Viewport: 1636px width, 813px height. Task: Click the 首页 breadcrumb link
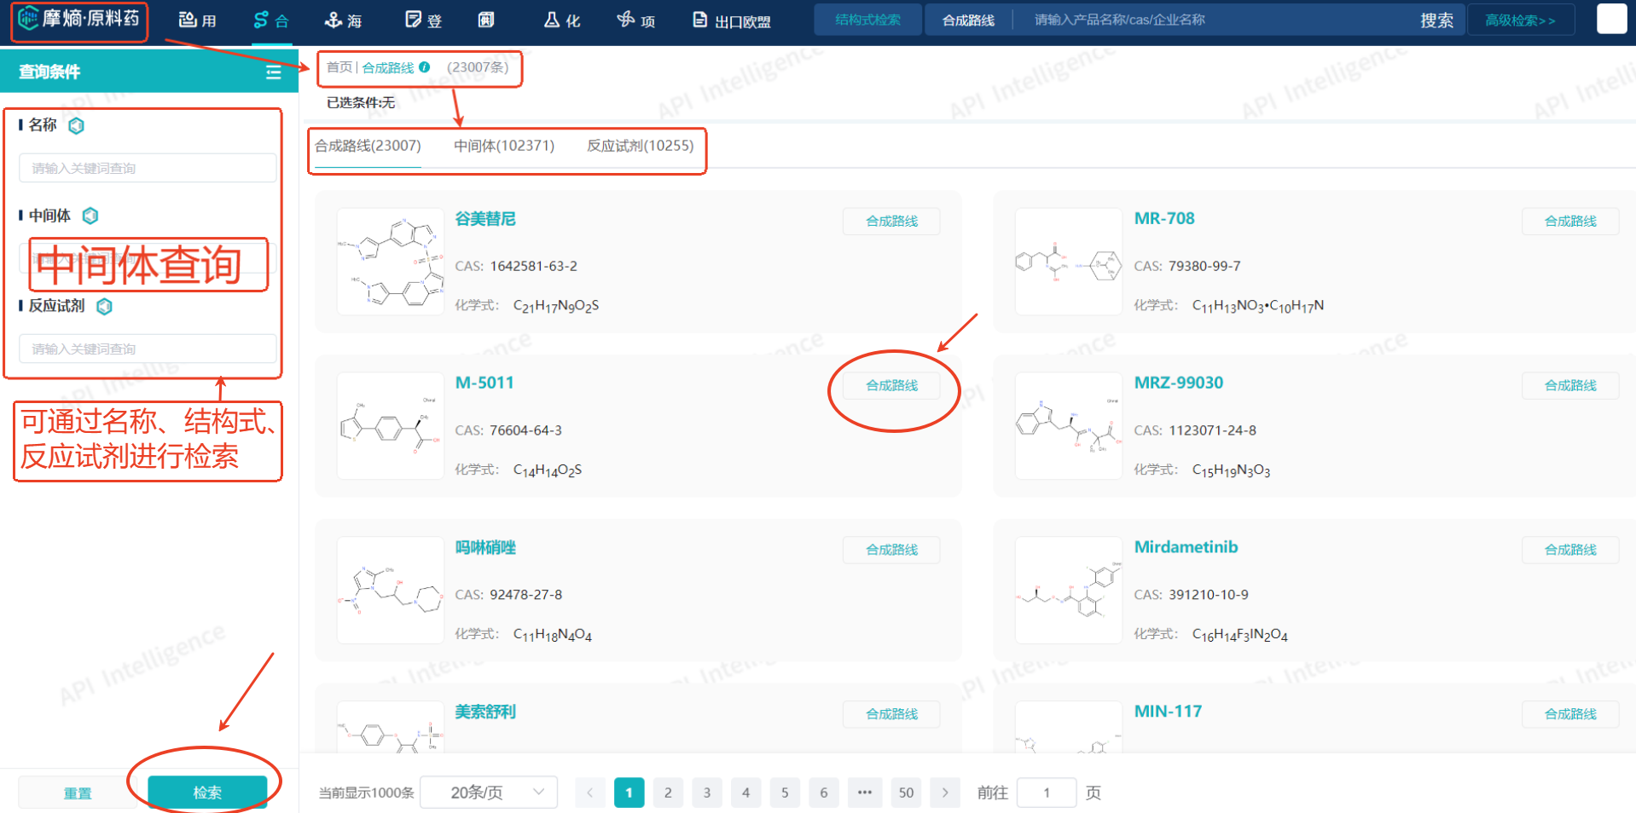[339, 67]
